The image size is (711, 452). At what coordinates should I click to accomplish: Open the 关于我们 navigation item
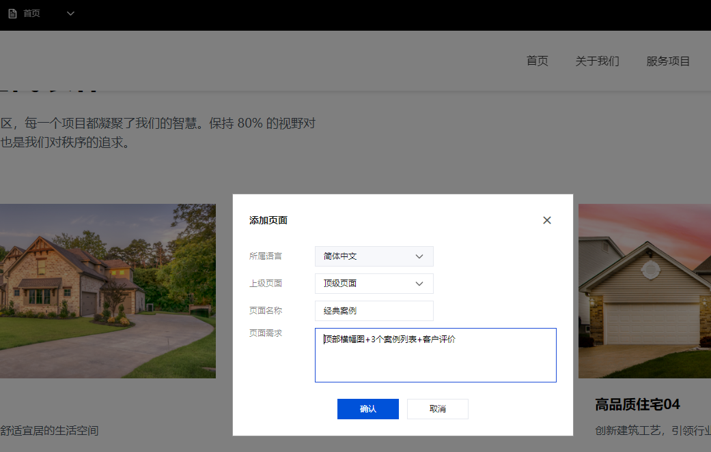pos(597,61)
